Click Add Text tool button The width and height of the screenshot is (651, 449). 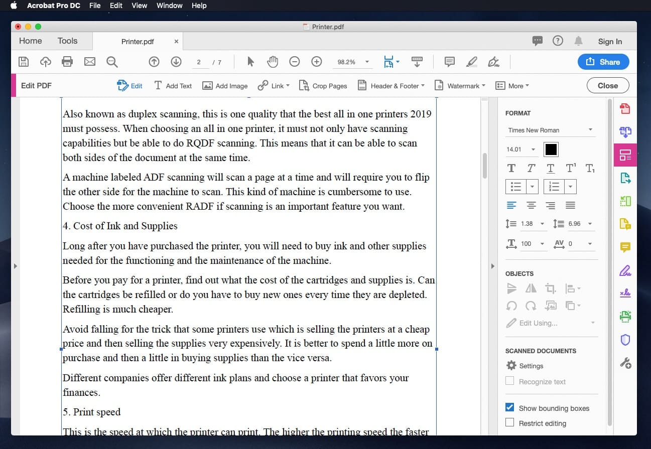[x=173, y=86]
